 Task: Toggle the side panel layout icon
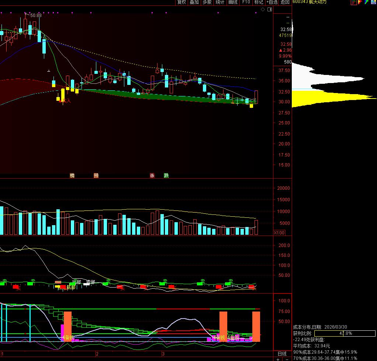coord(270,9)
